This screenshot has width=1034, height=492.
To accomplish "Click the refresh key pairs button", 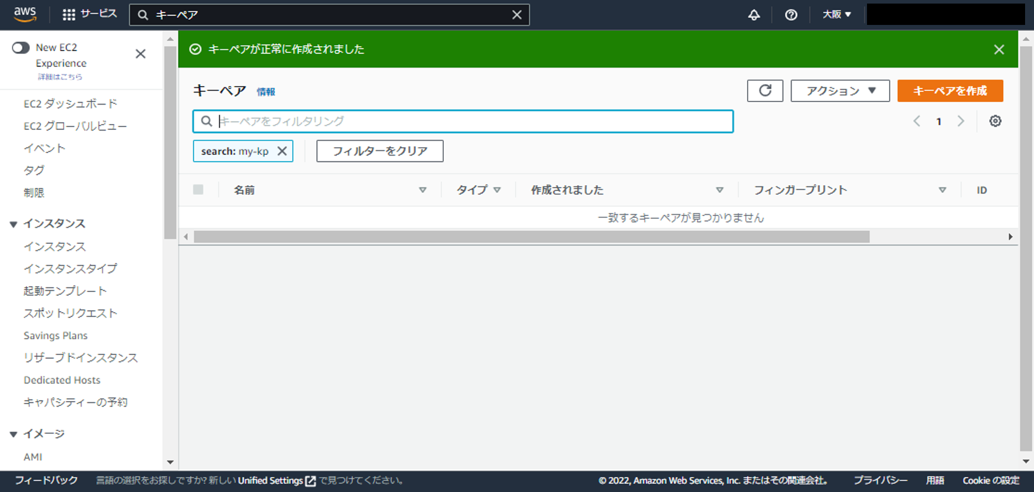I will [765, 91].
